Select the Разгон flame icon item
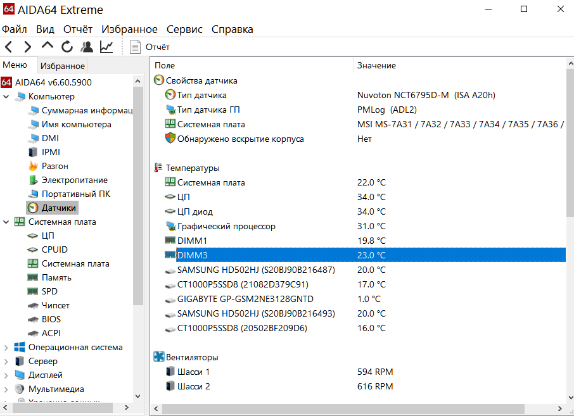The width and height of the screenshot is (574, 416). pos(54,166)
